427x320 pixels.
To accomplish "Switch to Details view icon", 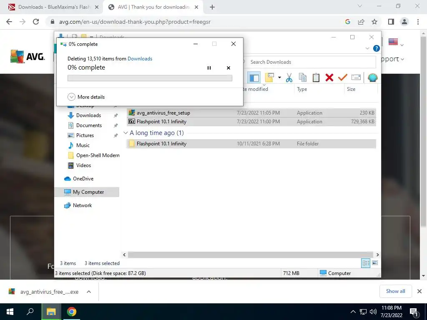I will coord(366,263).
